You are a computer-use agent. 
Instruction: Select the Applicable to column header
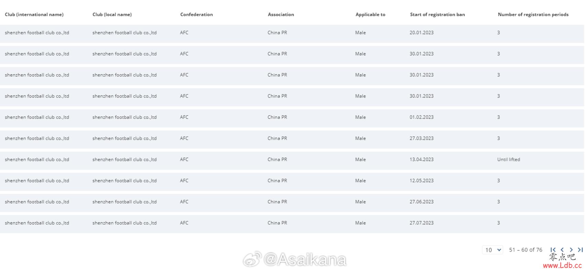[370, 14]
